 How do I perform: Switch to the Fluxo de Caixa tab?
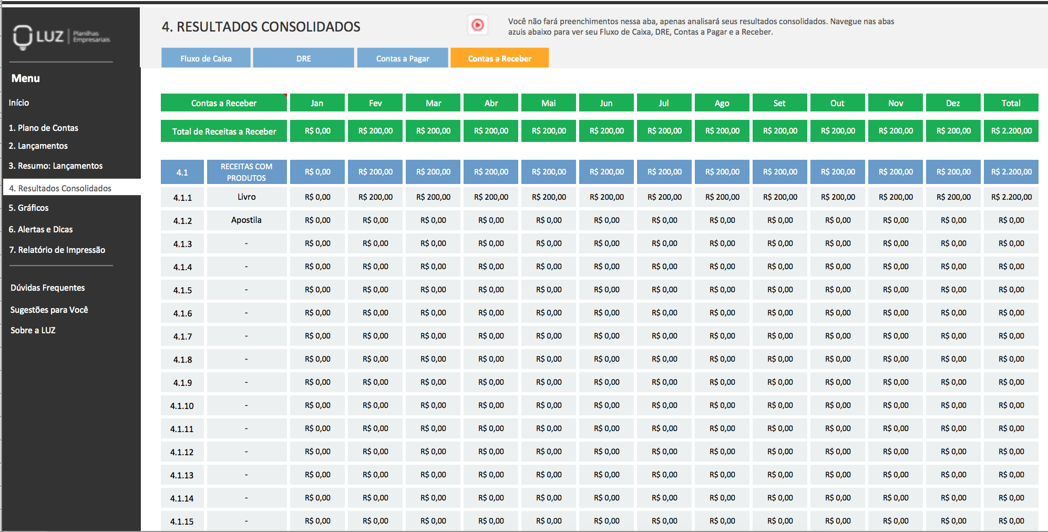[206, 58]
